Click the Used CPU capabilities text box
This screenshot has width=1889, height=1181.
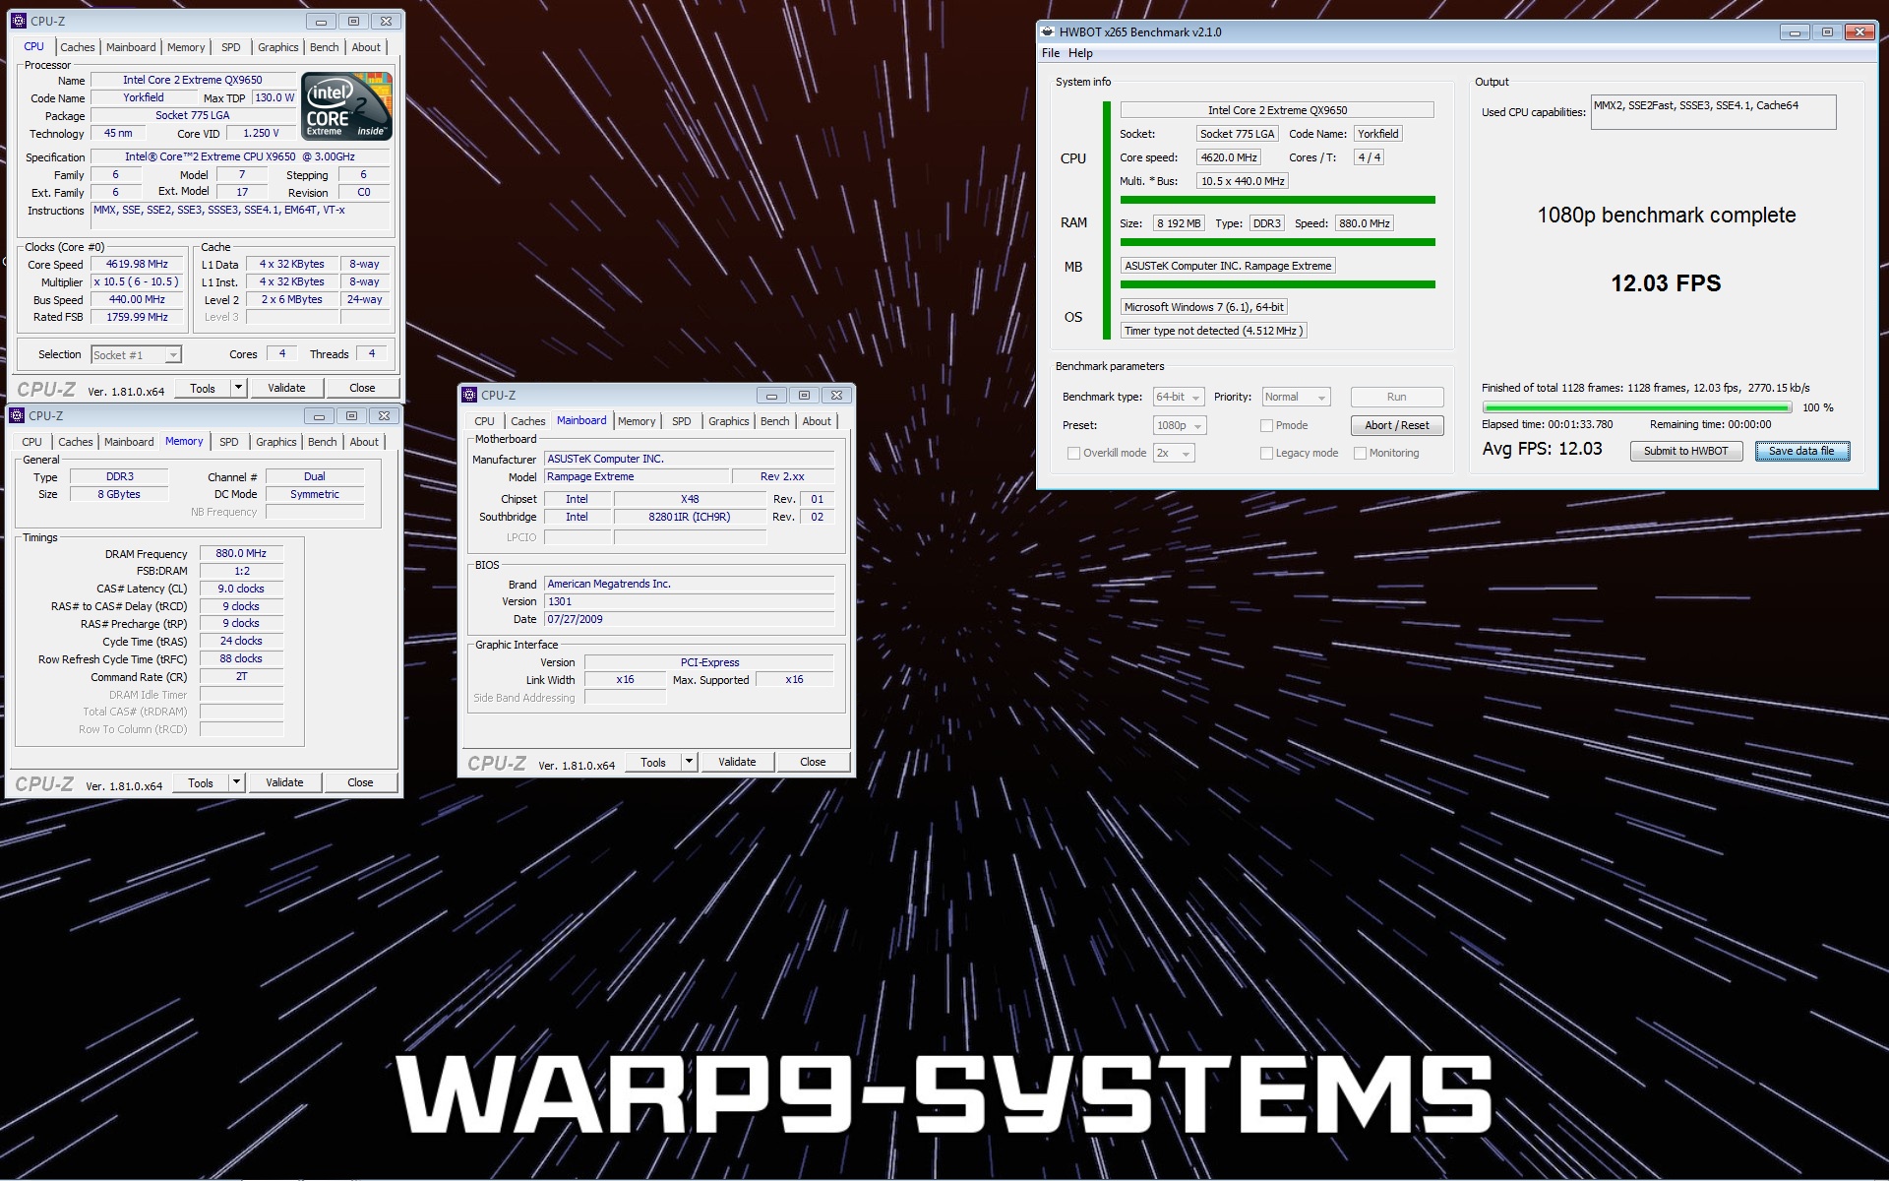coord(1713,112)
